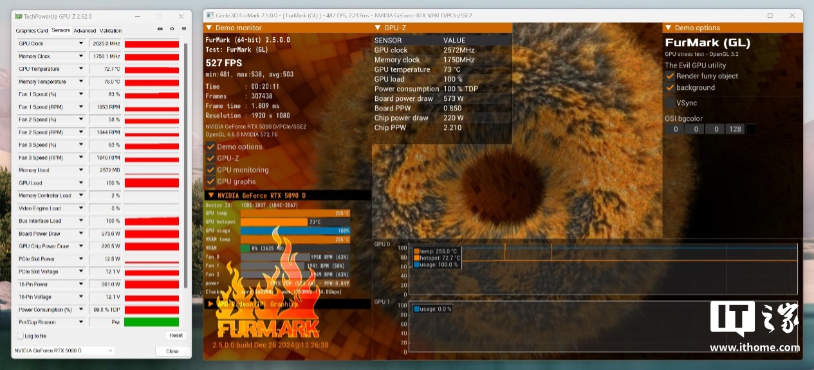Switch to the Graphics Card tab
Viewport: 814px width, 370px height.
[x=32, y=30]
